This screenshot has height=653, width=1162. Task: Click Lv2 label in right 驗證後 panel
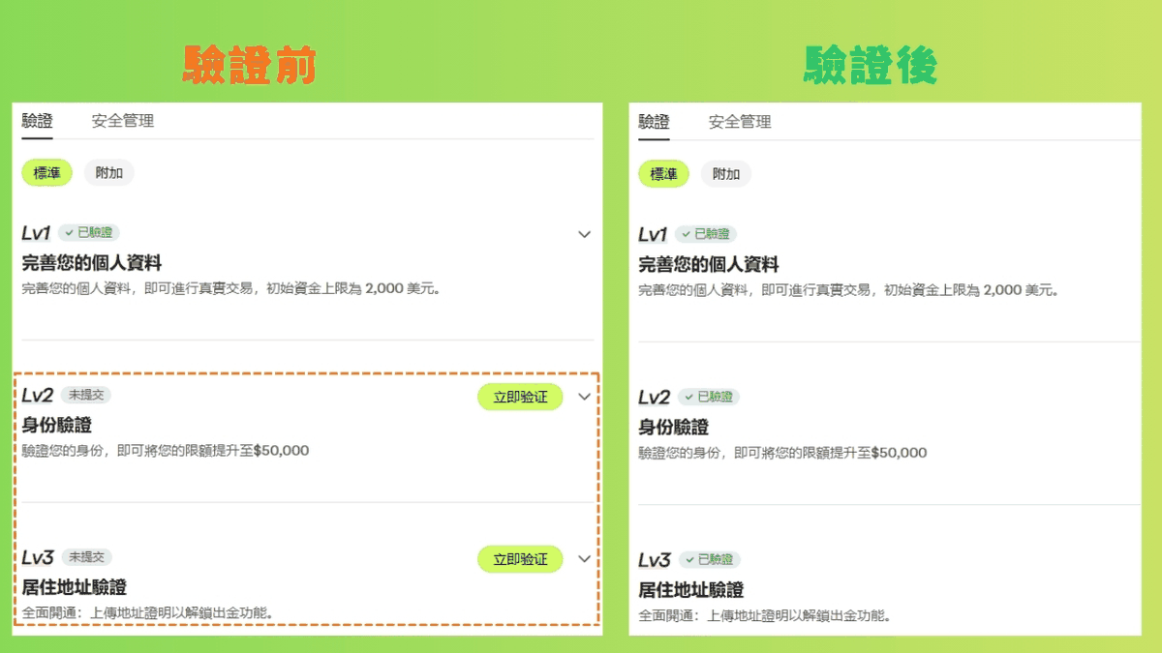point(655,398)
